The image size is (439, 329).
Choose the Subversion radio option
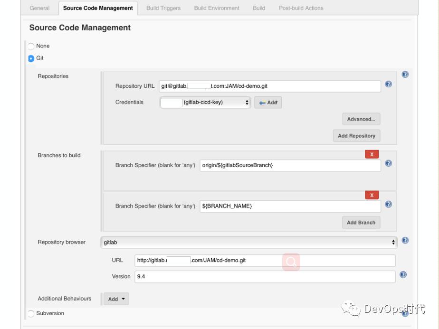(x=31, y=313)
